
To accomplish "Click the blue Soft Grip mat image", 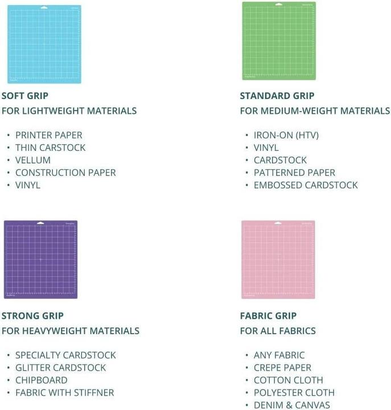I will (x=44, y=44).
